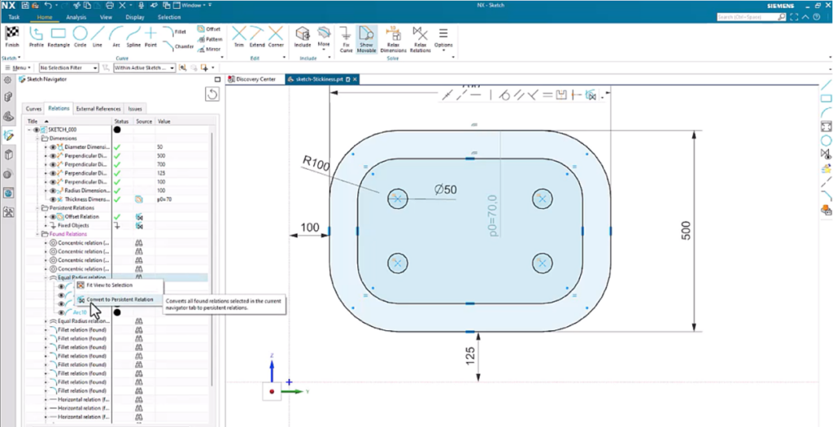
Task: Open the No Selection Filter dropdown
Action: coord(63,68)
